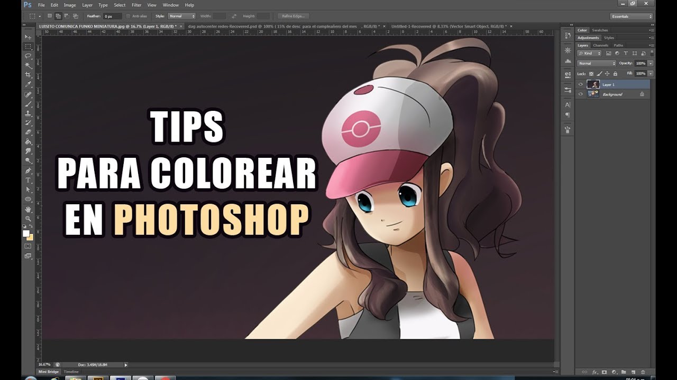
Task: Select the Magic Wand tool
Action: [x=29, y=65]
